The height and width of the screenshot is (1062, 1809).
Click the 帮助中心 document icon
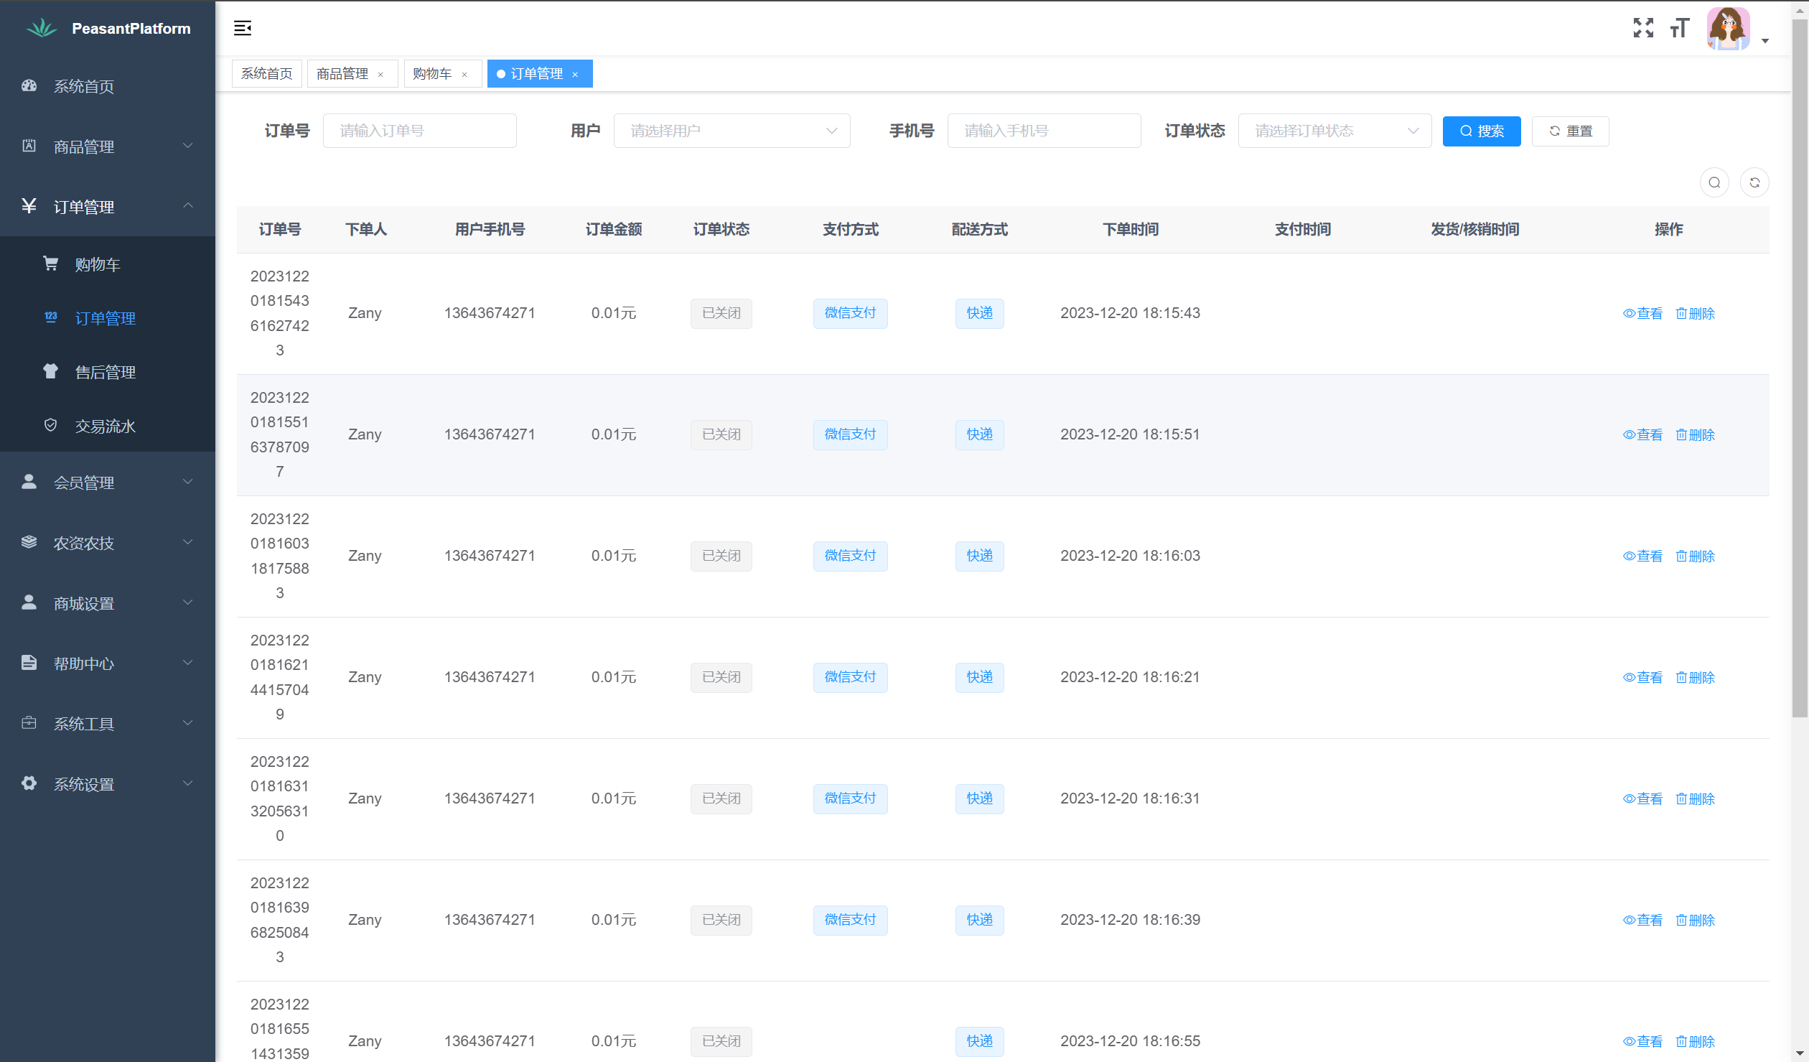pos(29,663)
